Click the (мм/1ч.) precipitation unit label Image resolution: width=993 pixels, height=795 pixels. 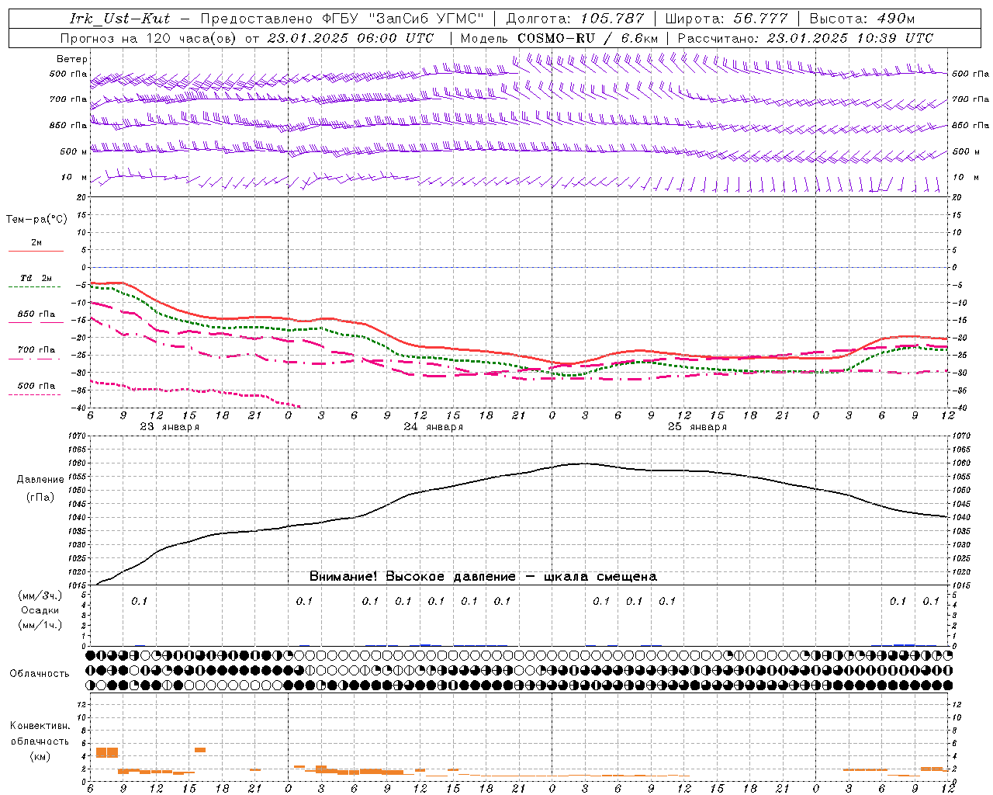coord(40,625)
